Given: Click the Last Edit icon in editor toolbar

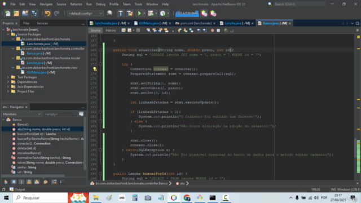Looking at the screenshot, I should 124,30.
